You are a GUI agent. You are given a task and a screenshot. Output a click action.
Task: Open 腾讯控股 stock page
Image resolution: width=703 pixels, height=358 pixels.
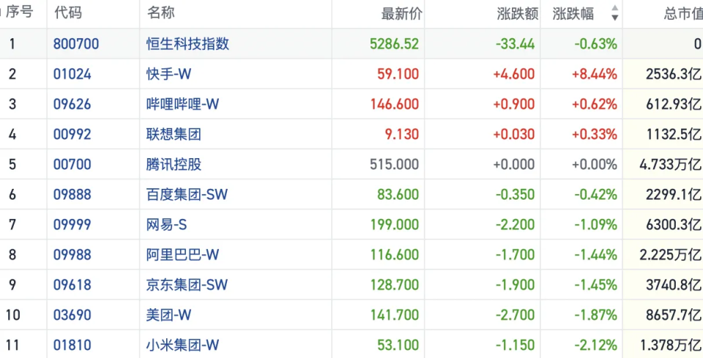pyautogui.click(x=174, y=164)
